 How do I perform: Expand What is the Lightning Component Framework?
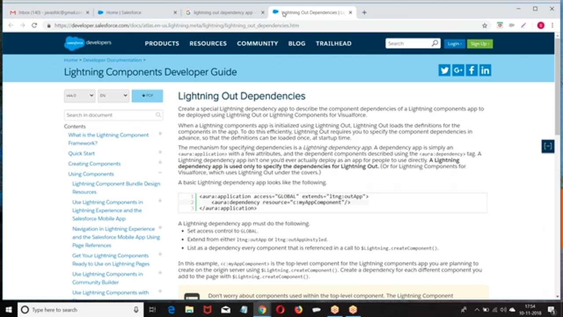coord(160,134)
